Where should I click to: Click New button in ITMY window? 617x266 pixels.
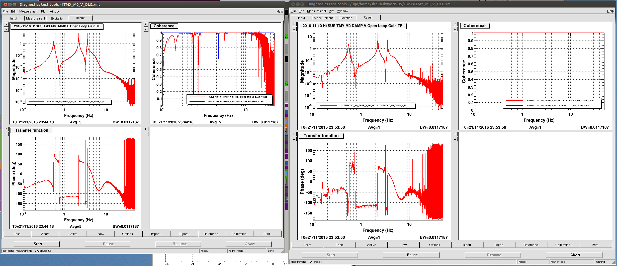(404, 245)
